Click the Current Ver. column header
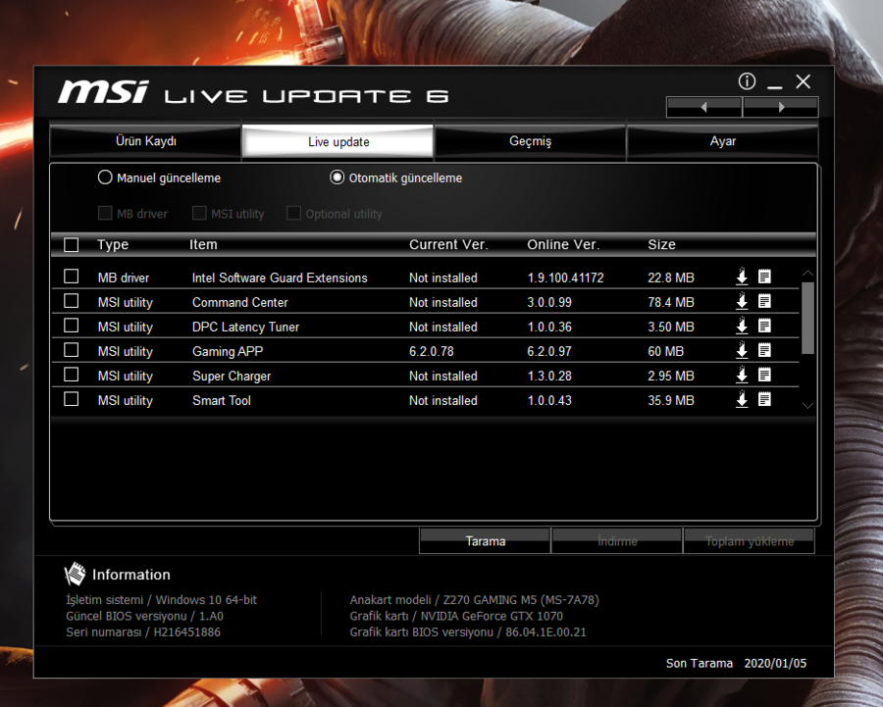This screenshot has height=707, width=883. [448, 245]
